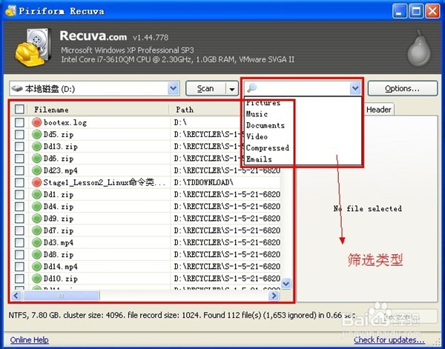Click the red status icon beside bootex.log
This screenshot has width=445, height=349.
pos(36,122)
